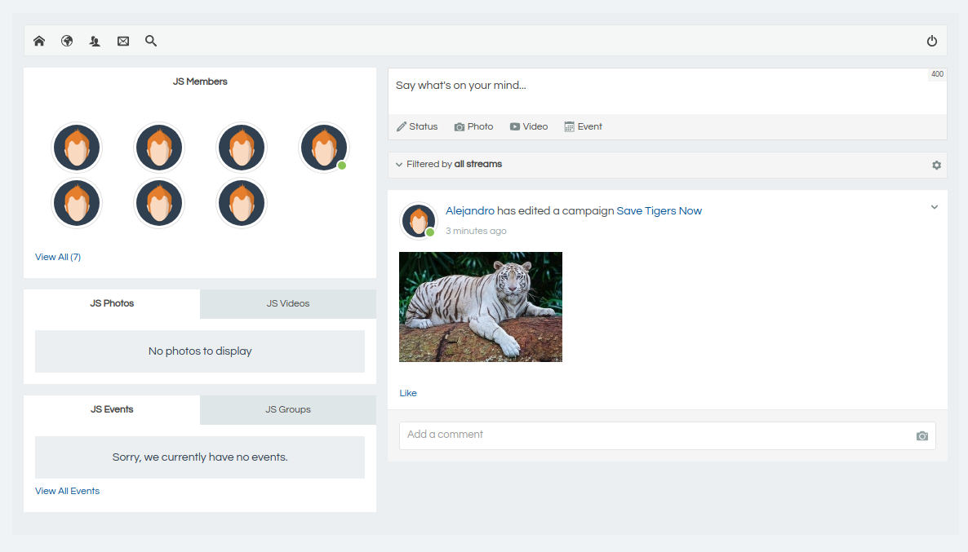Viewport: 968px width, 552px height.
Task: Open the post options chevron menu
Action: click(x=935, y=207)
